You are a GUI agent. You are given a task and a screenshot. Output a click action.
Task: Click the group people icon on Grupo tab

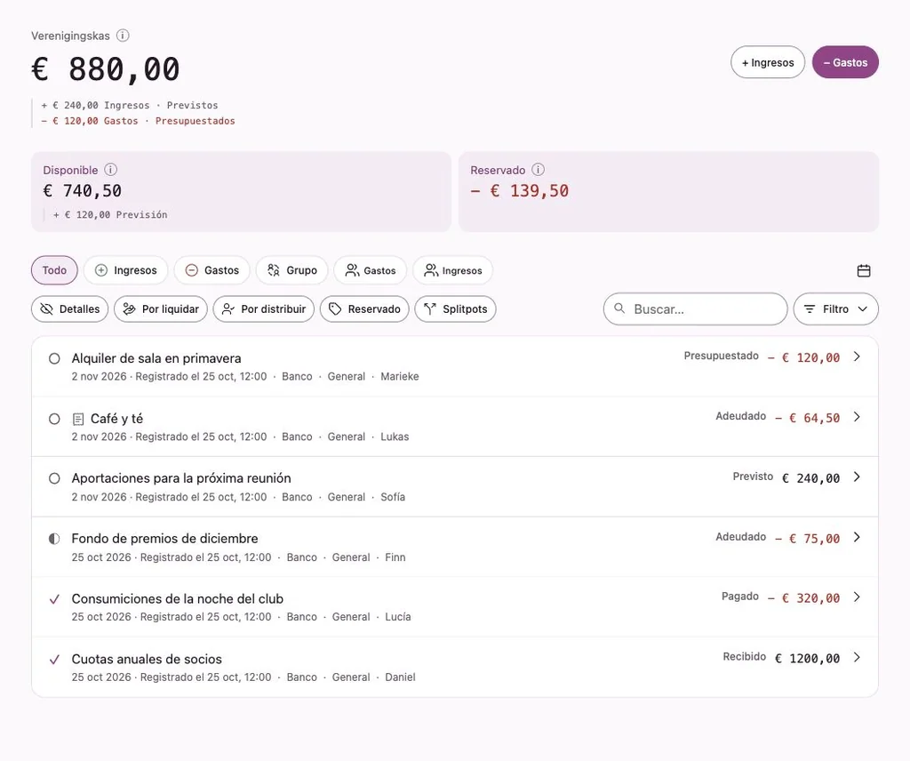[274, 270]
